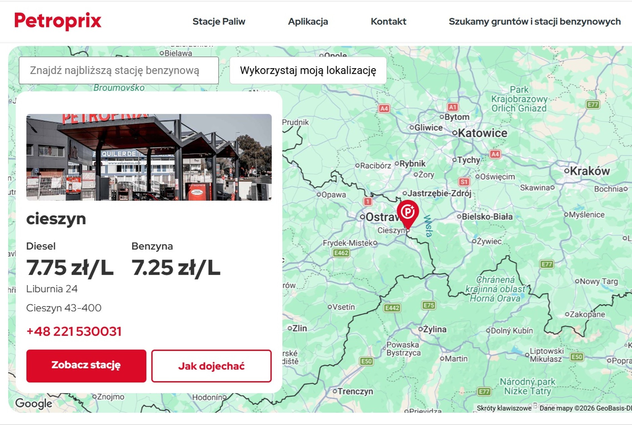Click the Benzyna price 7.25 zł/L

pos(176,268)
